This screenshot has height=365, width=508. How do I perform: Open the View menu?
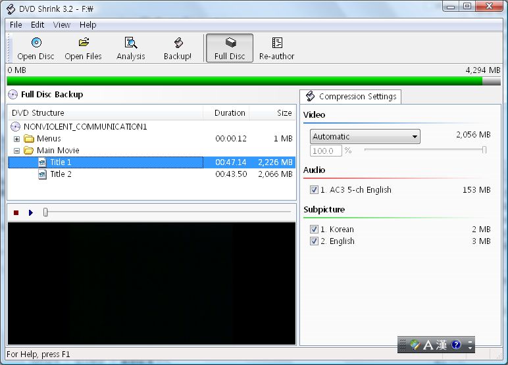click(x=62, y=25)
